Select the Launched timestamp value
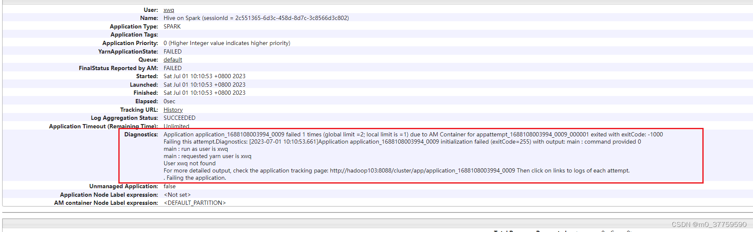Viewport: 753px width, 232px height. 204,85
